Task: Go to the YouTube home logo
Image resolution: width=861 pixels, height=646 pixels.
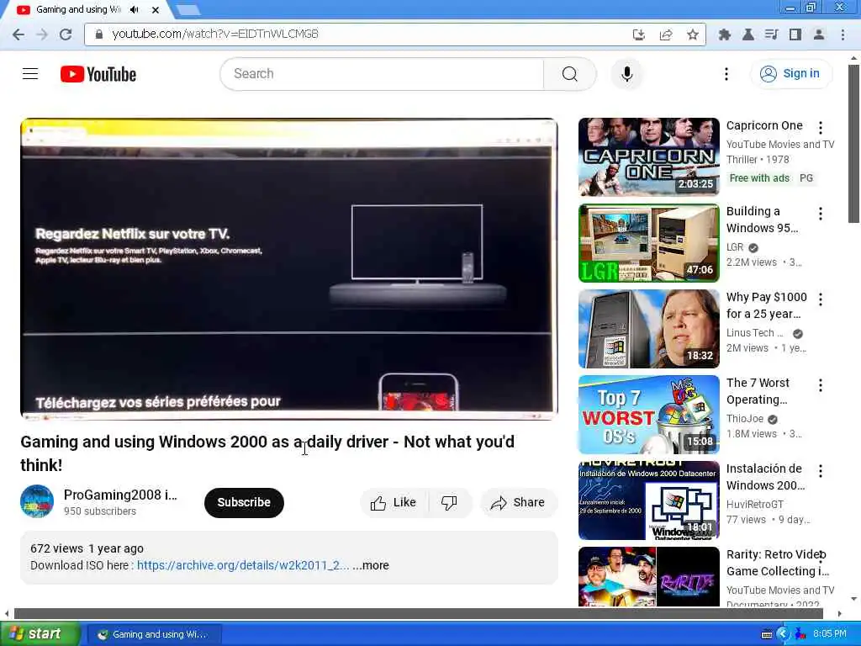Action: (98, 74)
